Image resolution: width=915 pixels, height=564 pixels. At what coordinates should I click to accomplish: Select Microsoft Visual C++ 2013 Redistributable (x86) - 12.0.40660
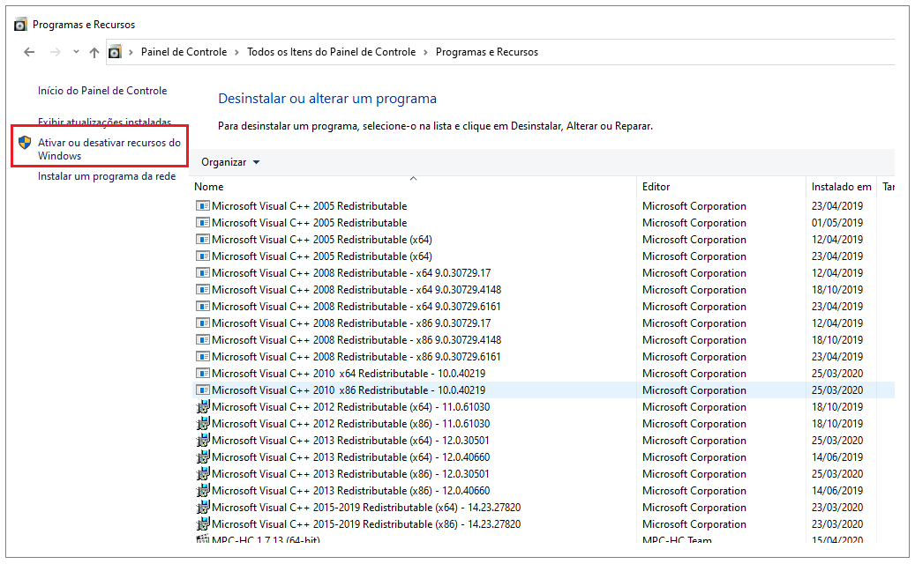[350, 491]
